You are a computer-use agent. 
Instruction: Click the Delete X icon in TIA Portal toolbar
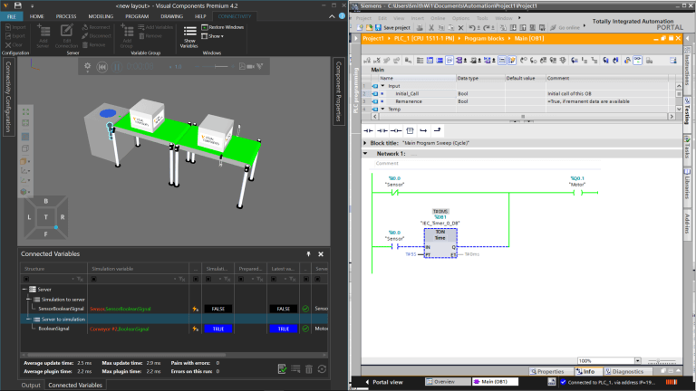[460, 27]
